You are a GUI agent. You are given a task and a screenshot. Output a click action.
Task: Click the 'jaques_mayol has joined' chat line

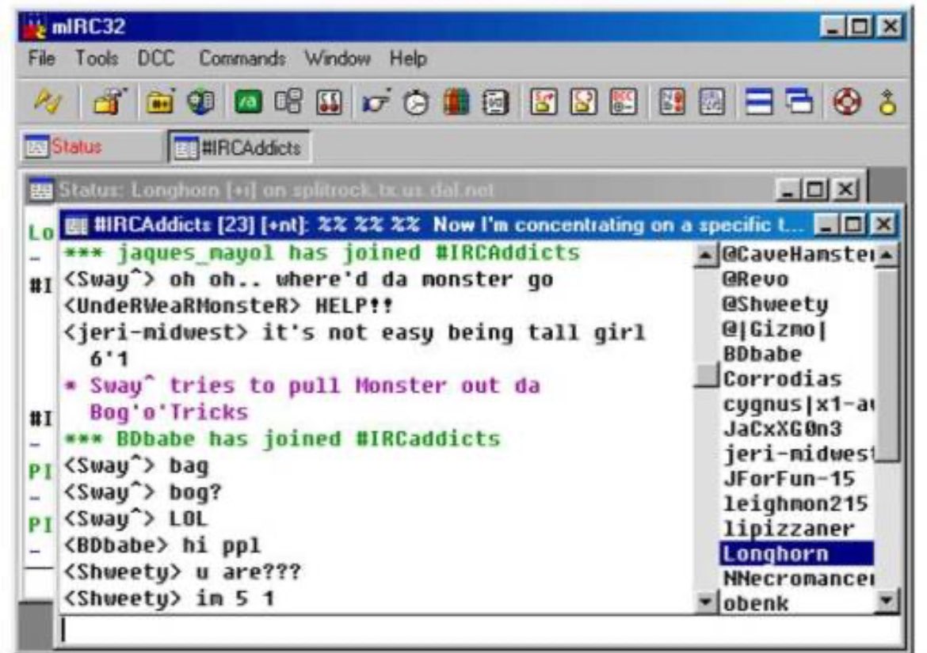pos(322,253)
